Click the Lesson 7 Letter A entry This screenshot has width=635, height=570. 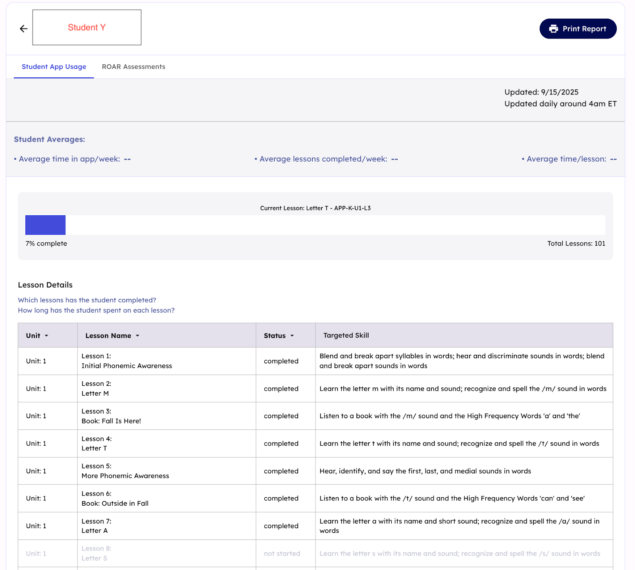coord(96,526)
